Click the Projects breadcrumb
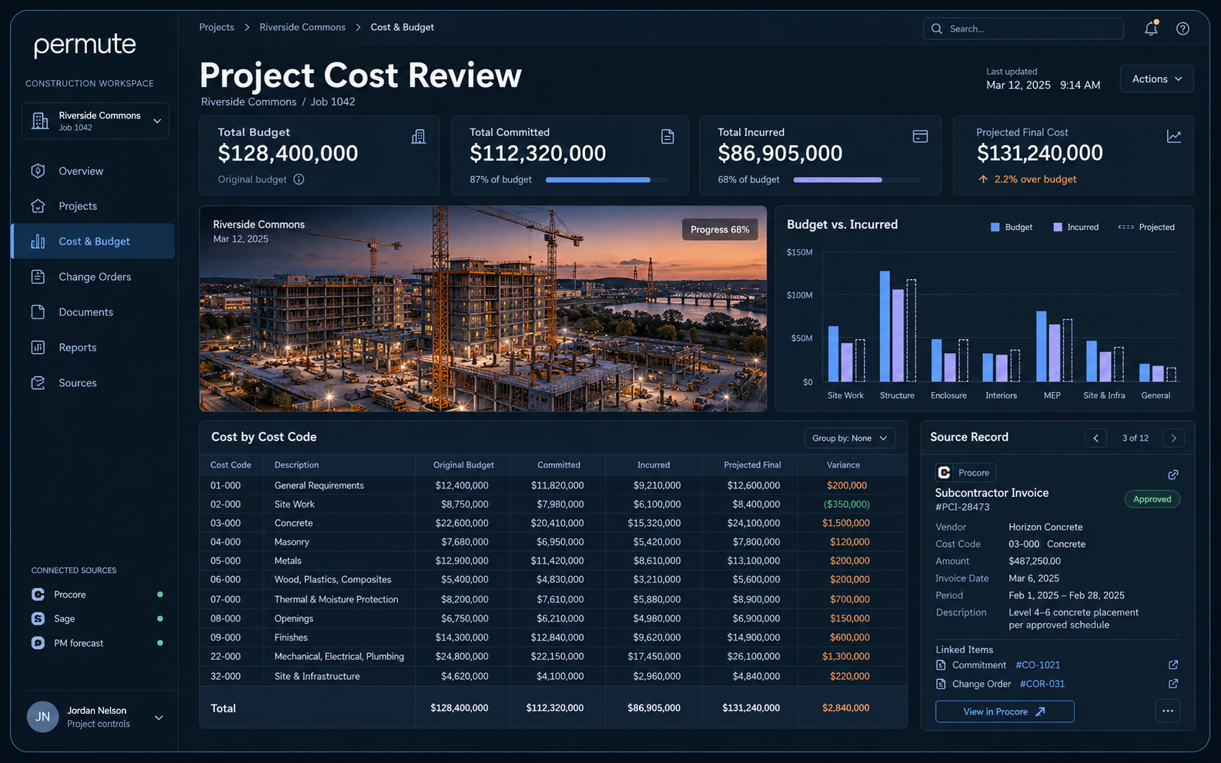The height and width of the screenshot is (763, 1221). (216, 27)
